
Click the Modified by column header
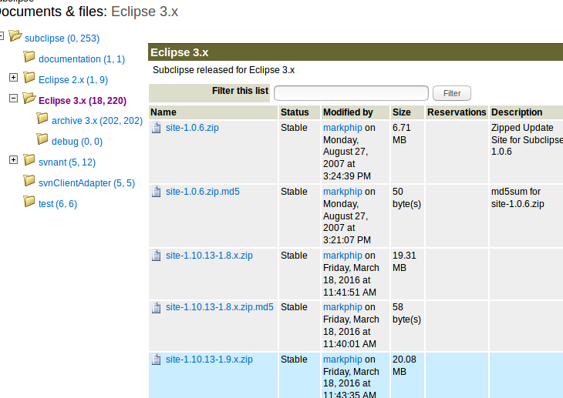point(356,112)
